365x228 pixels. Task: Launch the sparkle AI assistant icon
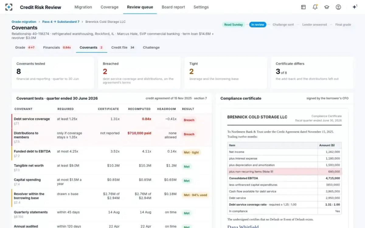[x=355, y=7]
